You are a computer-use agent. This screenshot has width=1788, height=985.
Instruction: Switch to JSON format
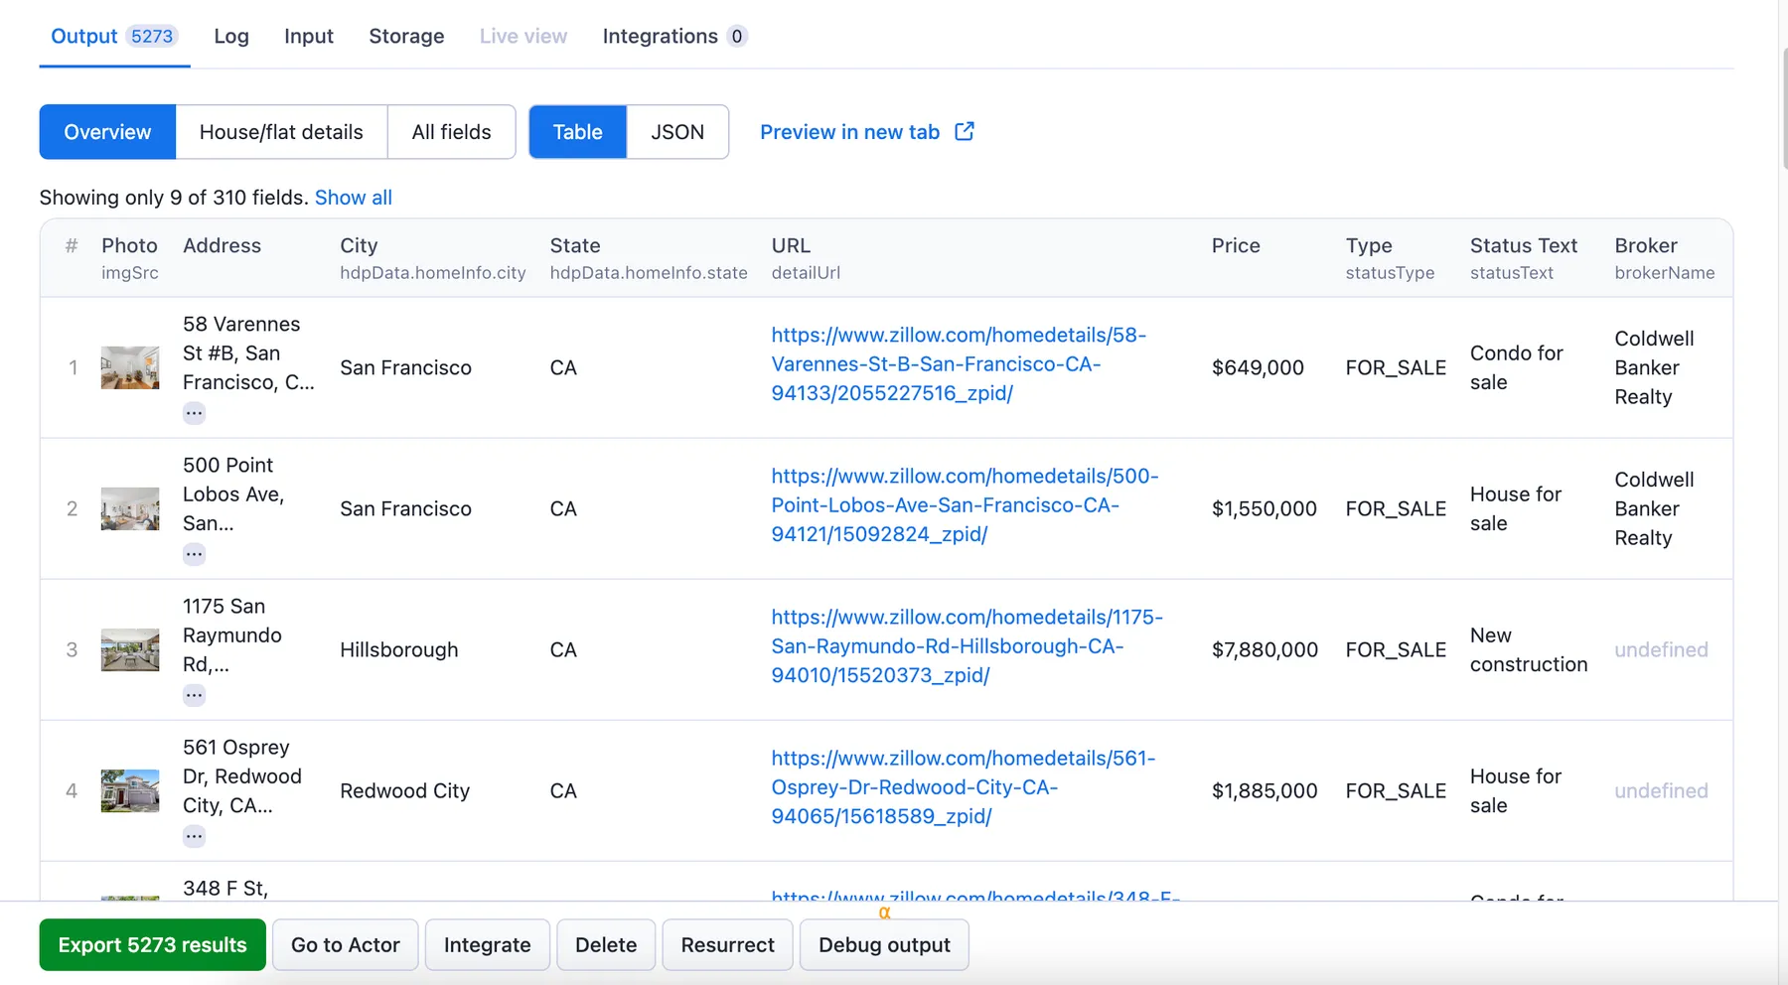(x=677, y=132)
